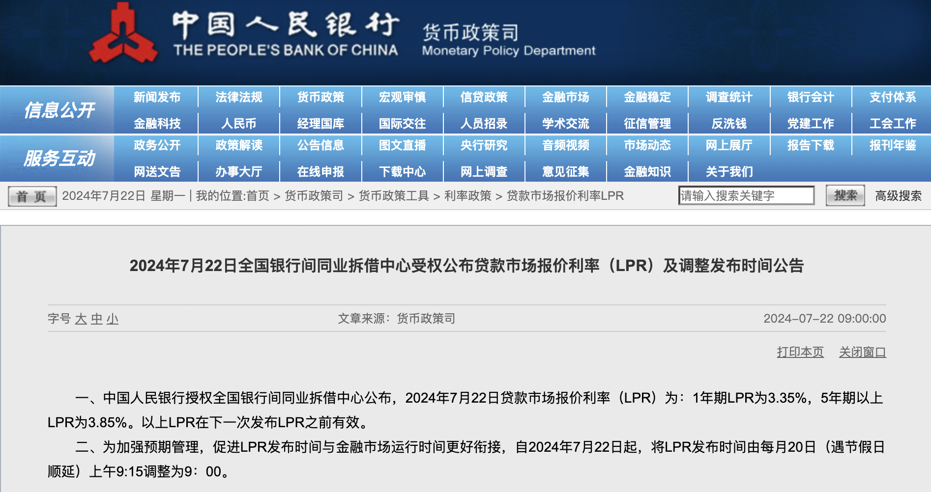Open 图文直播 navigation link
Screen dimensions: 931x492
(x=402, y=145)
